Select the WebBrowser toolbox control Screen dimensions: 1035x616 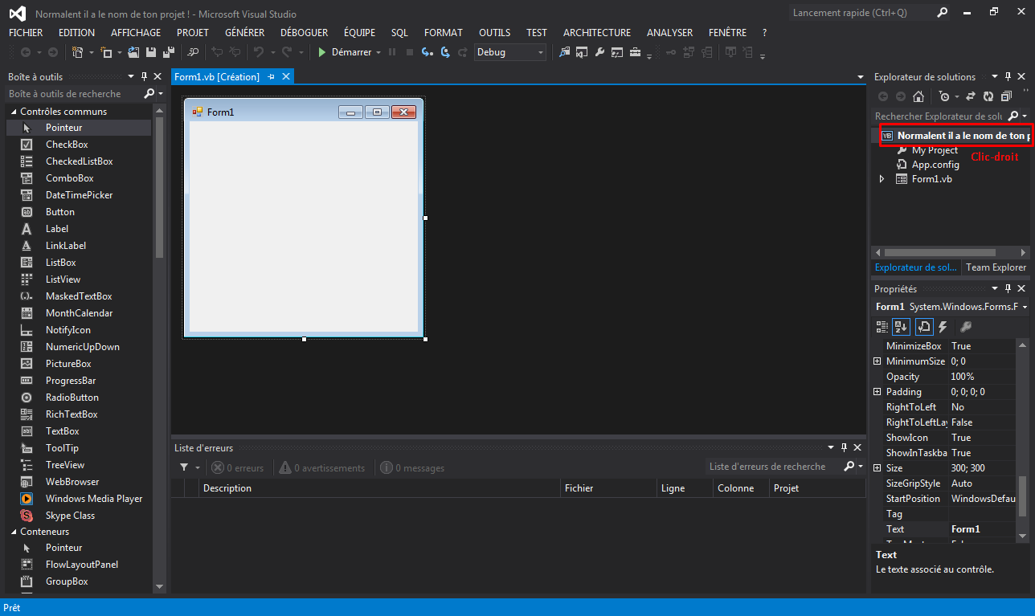79,482
